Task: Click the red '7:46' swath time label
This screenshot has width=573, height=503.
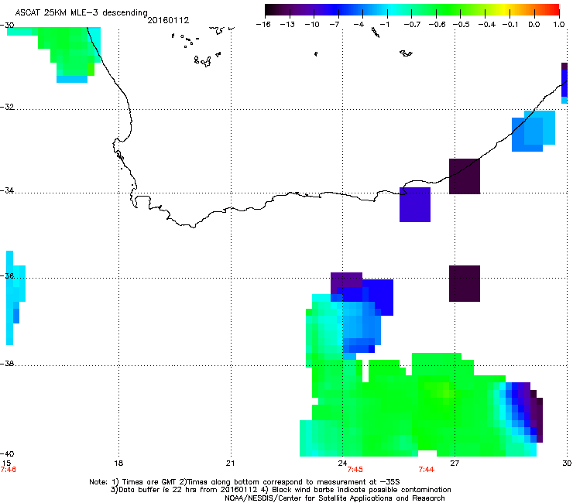Action: click(8, 470)
